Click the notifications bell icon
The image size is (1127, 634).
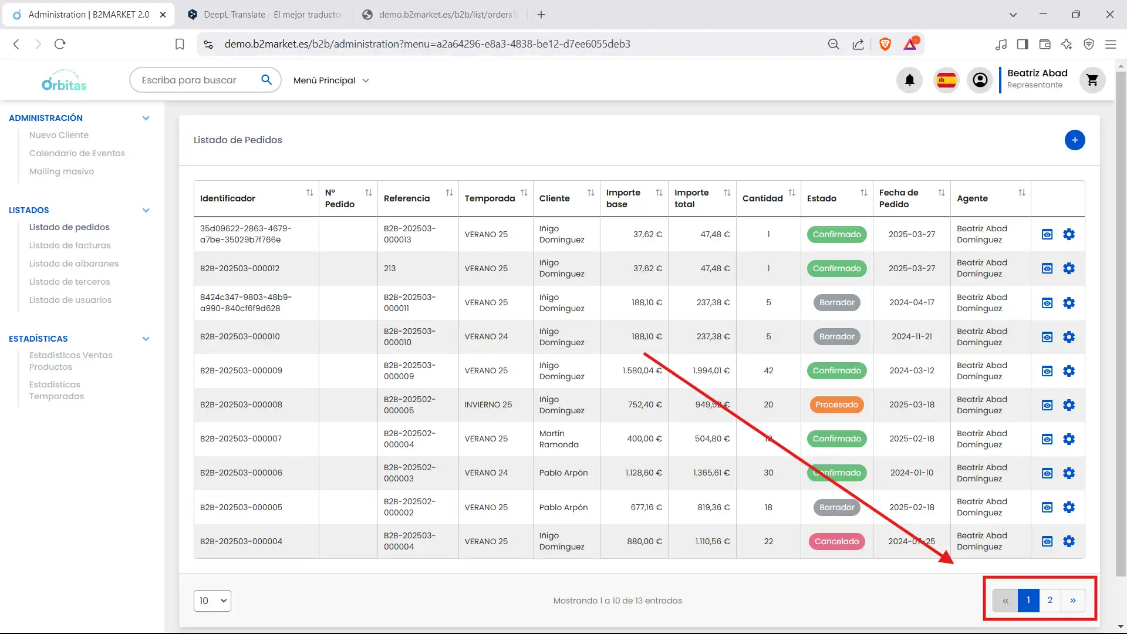pos(909,80)
